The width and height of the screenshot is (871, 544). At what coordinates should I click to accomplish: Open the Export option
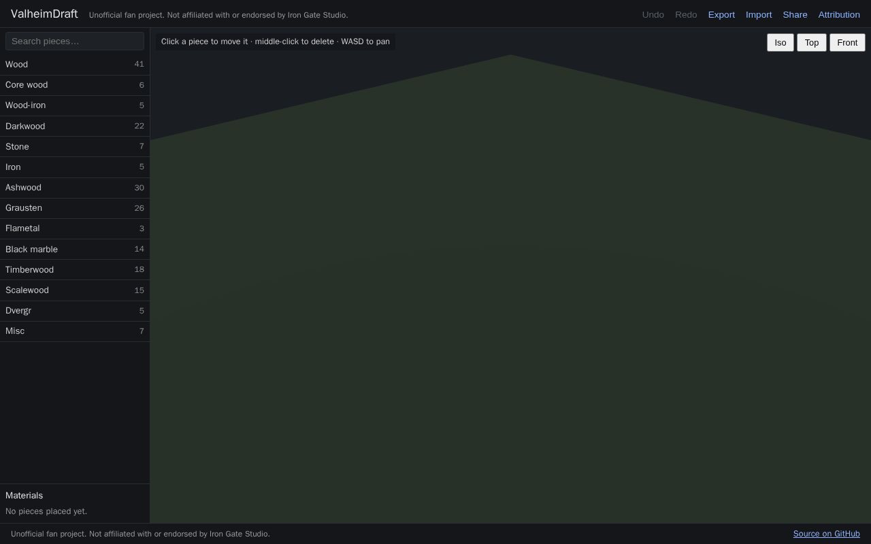(721, 14)
